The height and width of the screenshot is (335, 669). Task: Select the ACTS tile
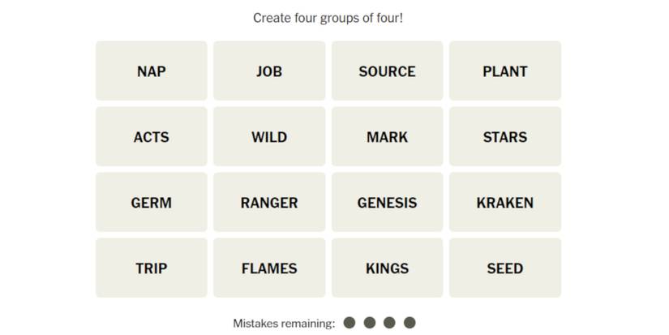coord(152,137)
